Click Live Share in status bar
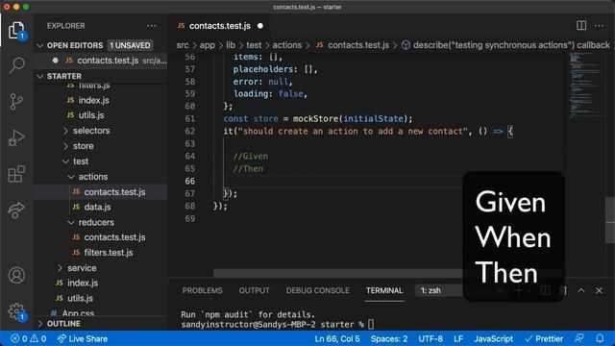615x346 pixels. coord(83,338)
